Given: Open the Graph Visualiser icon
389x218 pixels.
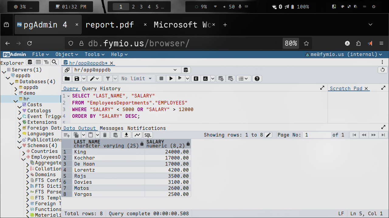Looking at the screenshot, I should point(137,135).
